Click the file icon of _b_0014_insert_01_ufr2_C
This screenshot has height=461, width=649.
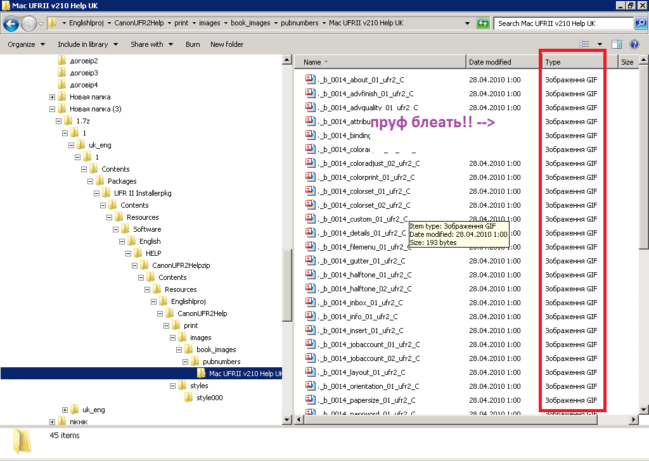coord(310,330)
